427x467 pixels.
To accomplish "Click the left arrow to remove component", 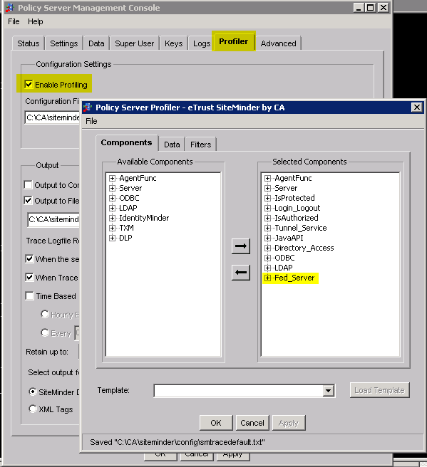I will tap(241, 272).
